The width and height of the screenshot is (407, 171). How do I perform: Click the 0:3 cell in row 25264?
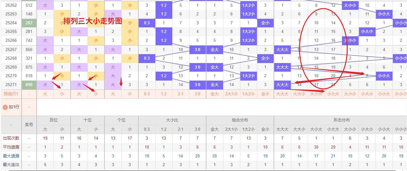click(147, 23)
